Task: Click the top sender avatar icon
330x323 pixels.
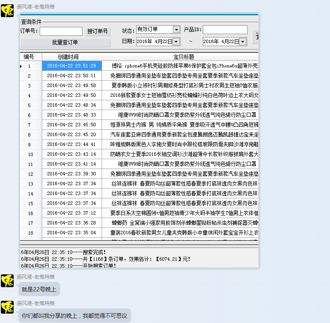Action: (x=7, y=11)
